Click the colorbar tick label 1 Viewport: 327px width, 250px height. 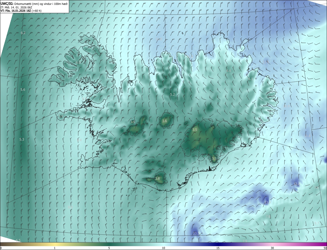point(55,248)
